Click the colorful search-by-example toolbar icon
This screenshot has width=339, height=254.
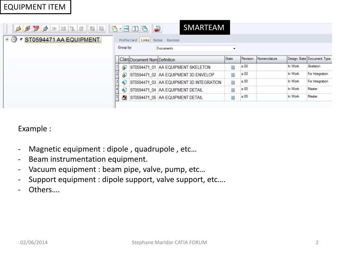pyautogui.click(x=27, y=29)
